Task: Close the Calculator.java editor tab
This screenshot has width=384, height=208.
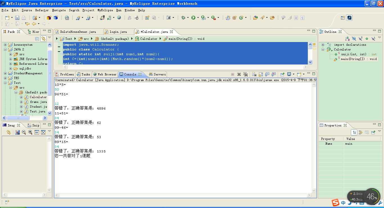Action: point(171,32)
